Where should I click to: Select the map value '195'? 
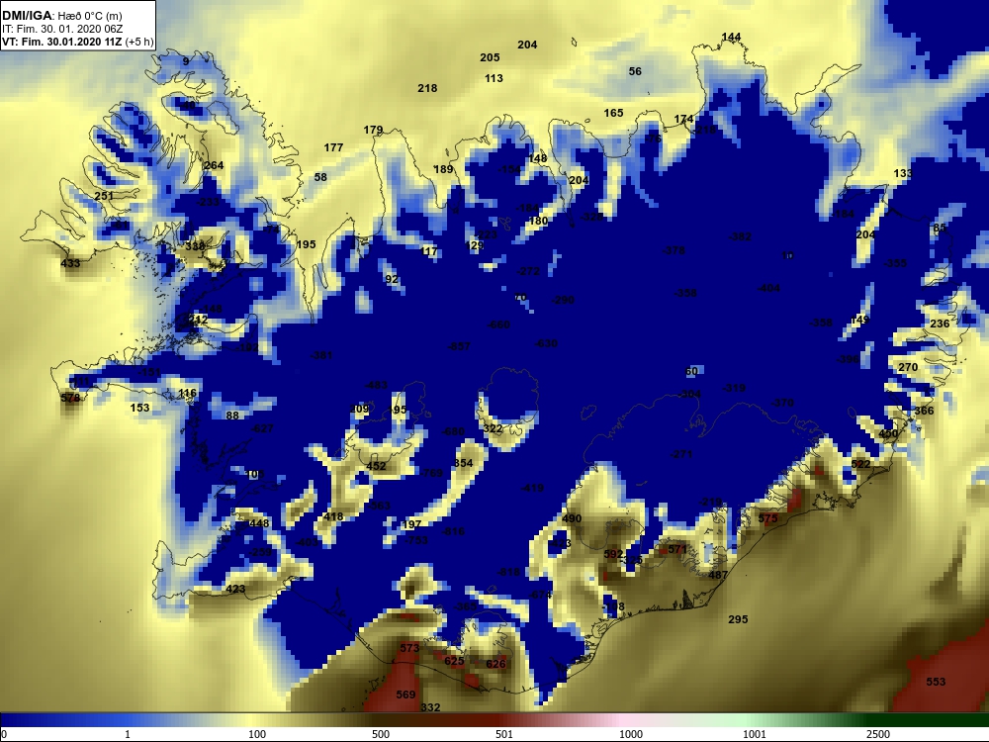(x=306, y=244)
